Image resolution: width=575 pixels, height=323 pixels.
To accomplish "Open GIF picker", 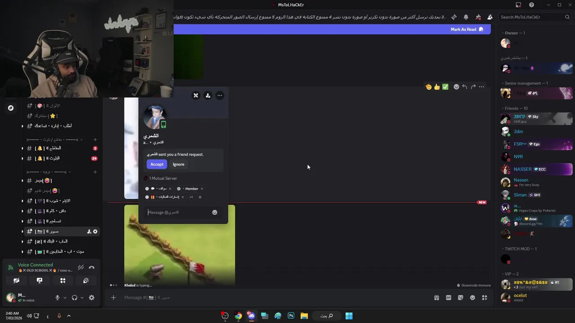I will (x=448, y=297).
